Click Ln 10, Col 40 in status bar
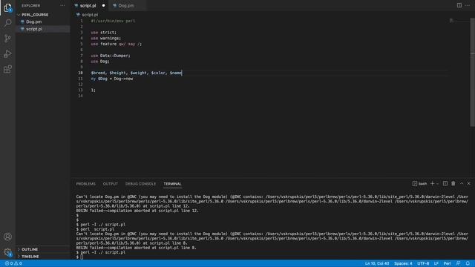The image size is (475, 267). (377, 263)
